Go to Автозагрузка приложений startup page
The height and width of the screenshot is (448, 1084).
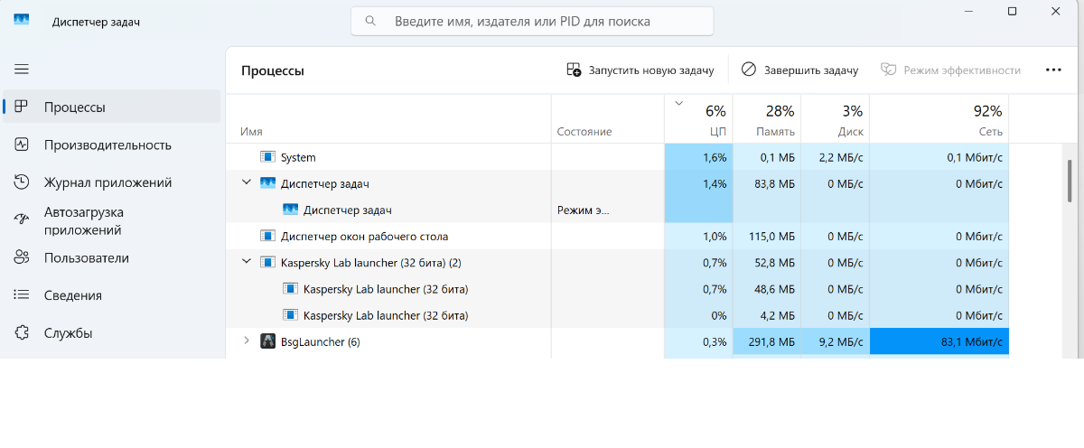pyautogui.click(x=84, y=220)
